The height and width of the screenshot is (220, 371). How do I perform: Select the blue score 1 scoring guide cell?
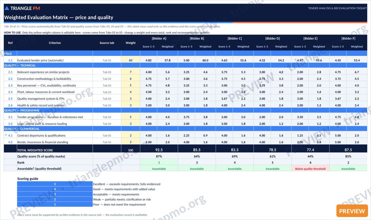click(55, 204)
